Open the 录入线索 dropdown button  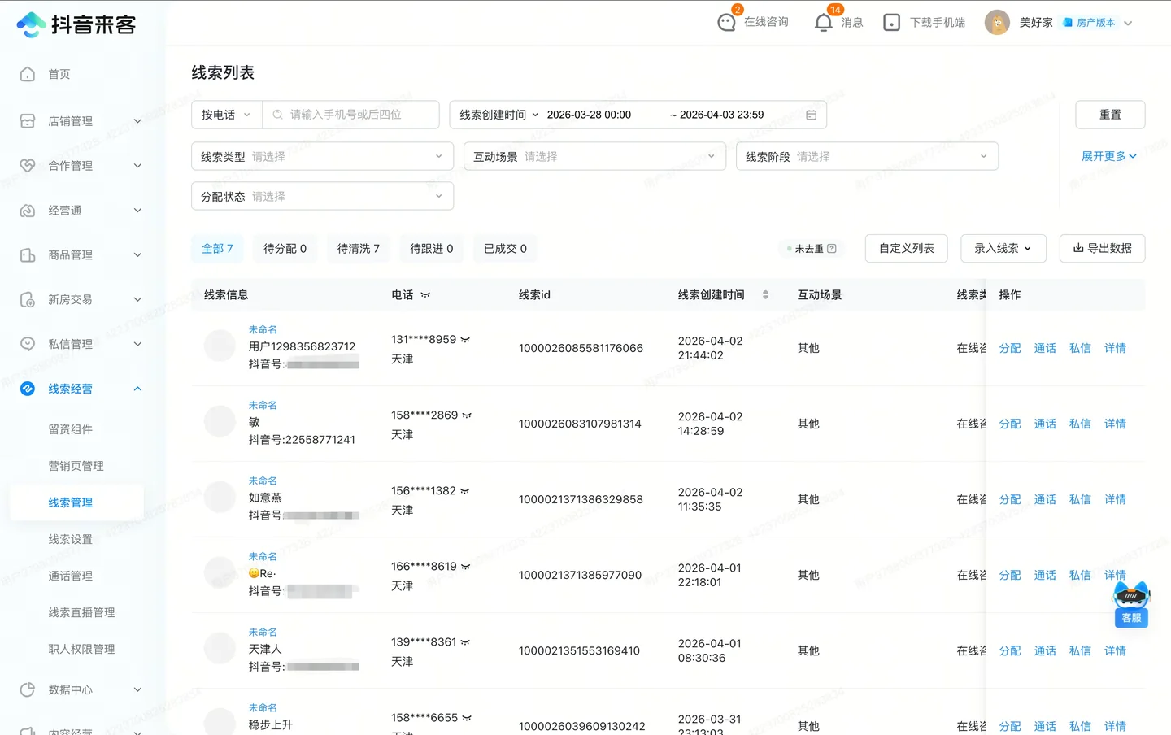click(1003, 248)
